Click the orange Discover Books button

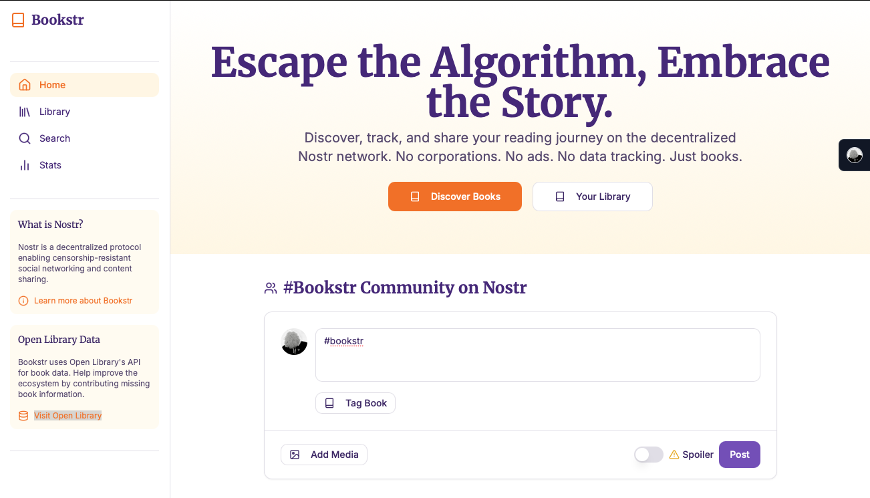pos(455,197)
